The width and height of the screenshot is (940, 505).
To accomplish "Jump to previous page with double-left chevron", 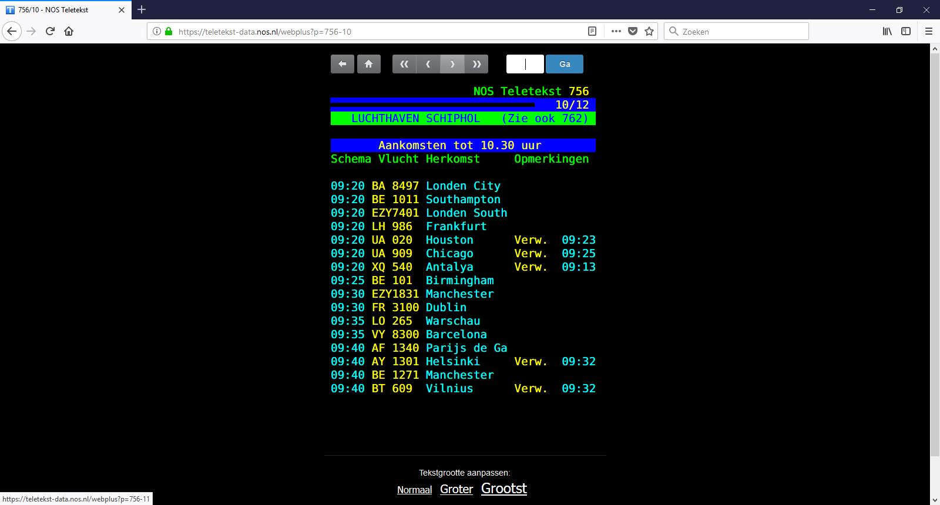I will pos(404,64).
